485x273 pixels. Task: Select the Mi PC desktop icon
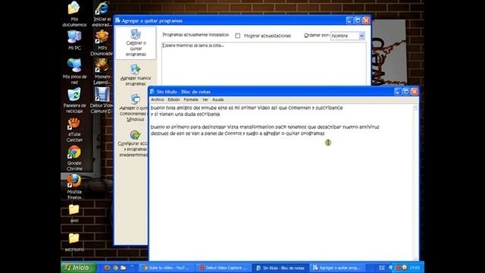[x=74, y=40]
